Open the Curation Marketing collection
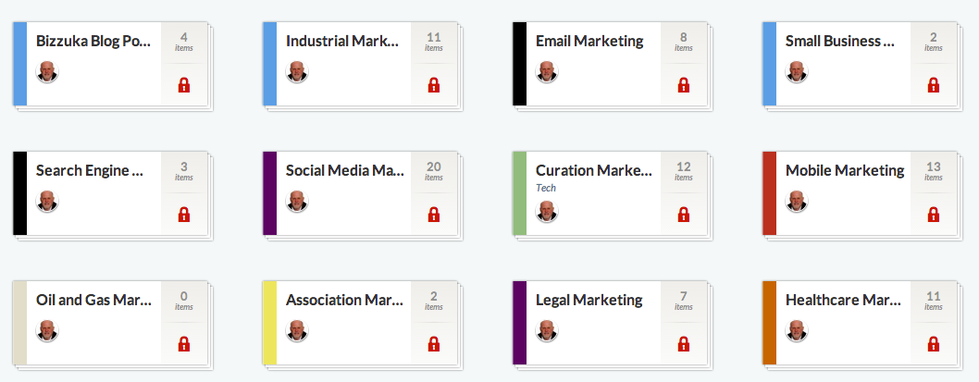 coord(594,170)
